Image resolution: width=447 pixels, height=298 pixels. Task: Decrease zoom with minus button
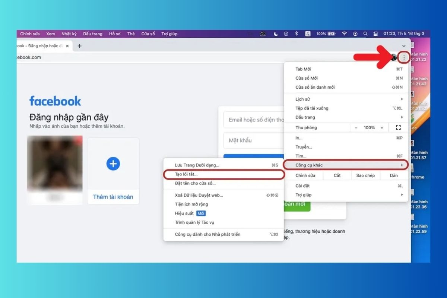tap(356, 128)
